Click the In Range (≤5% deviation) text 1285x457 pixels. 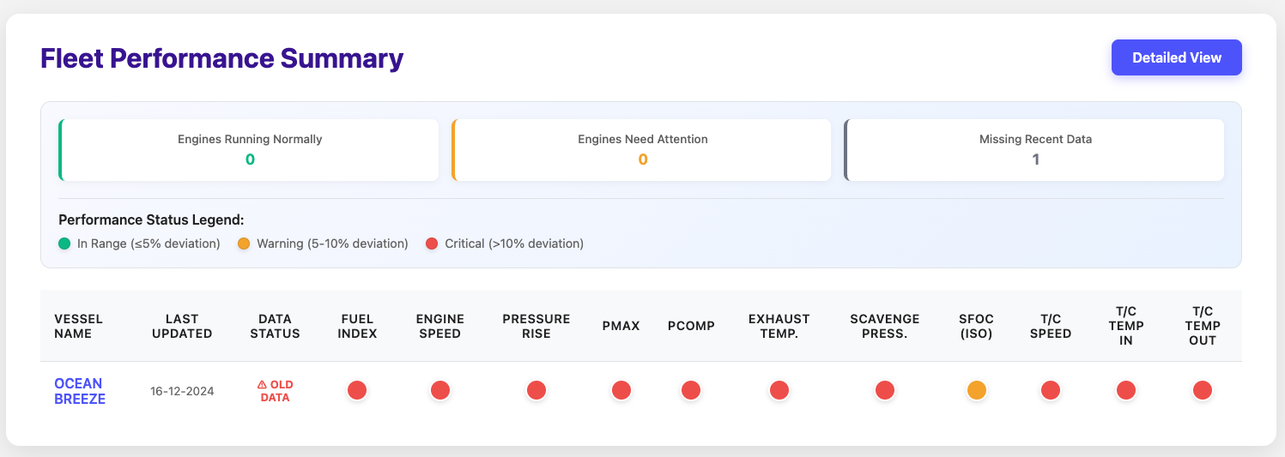149,244
